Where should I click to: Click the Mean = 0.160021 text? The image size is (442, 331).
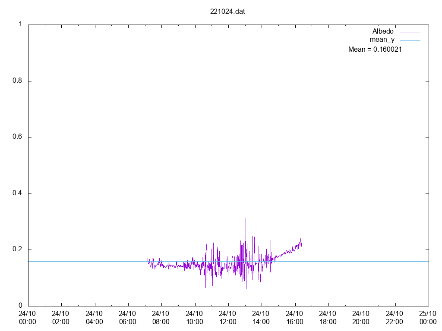click(375, 49)
